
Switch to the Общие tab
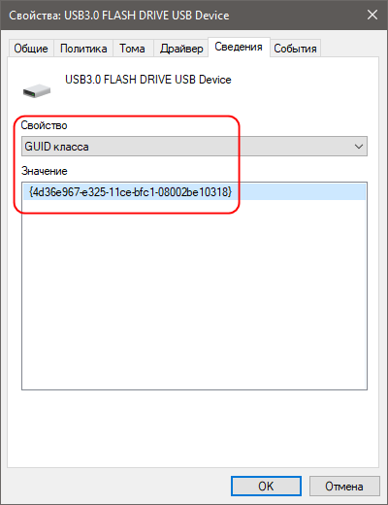pyautogui.click(x=31, y=49)
